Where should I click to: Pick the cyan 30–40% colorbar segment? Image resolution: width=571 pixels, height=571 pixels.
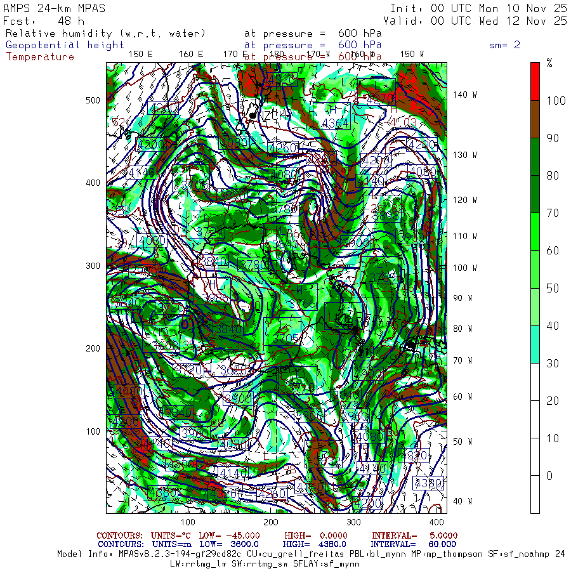pyautogui.click(x=535, y=344)
